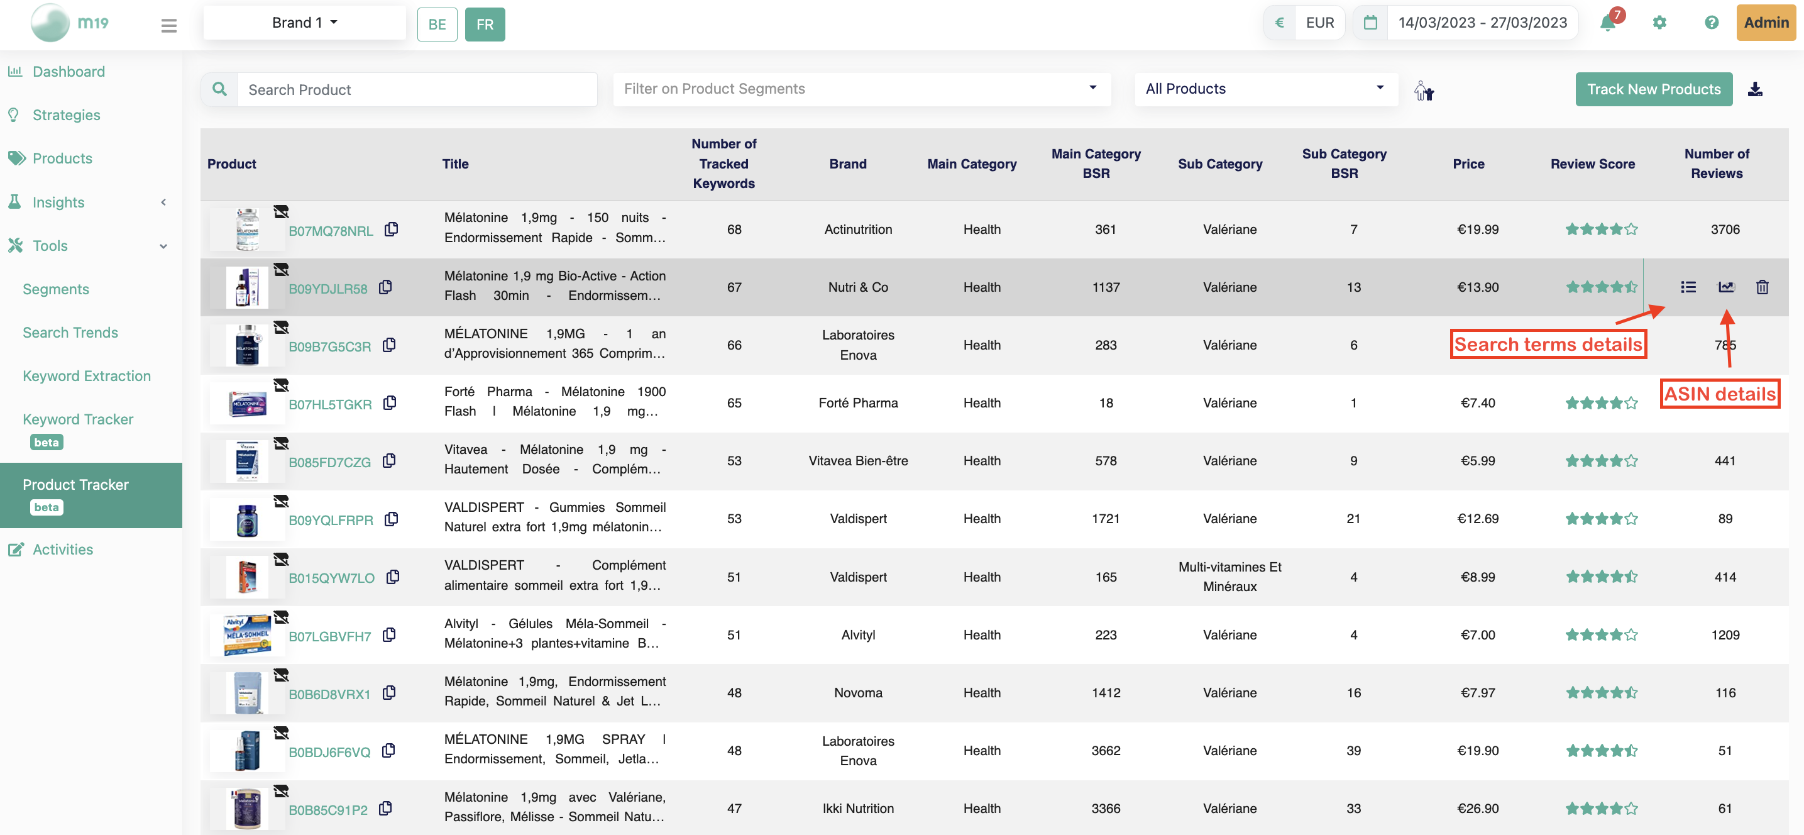Toggle the FR language button

tap(483, 23)
